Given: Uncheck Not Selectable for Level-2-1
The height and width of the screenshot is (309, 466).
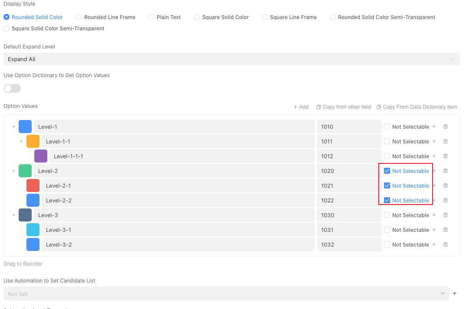Looking at the screenshot, I should click(387, 185).
